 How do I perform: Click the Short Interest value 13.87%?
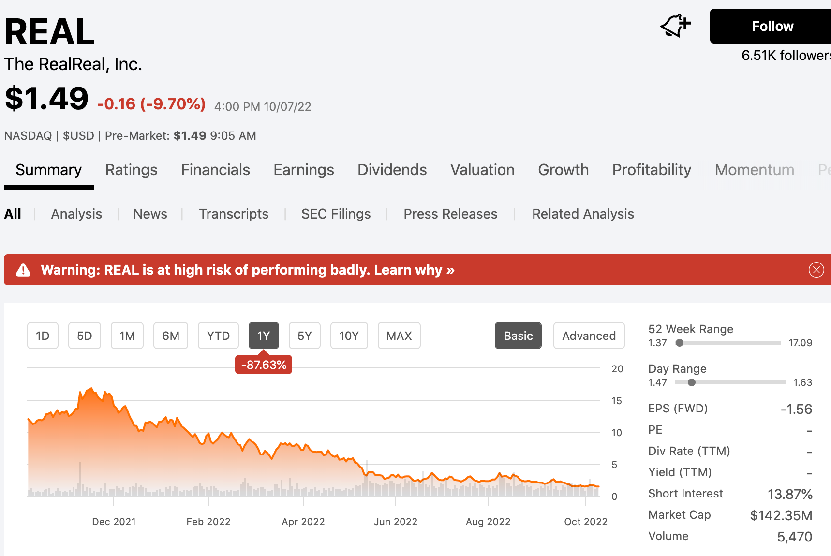pos(790,494)
